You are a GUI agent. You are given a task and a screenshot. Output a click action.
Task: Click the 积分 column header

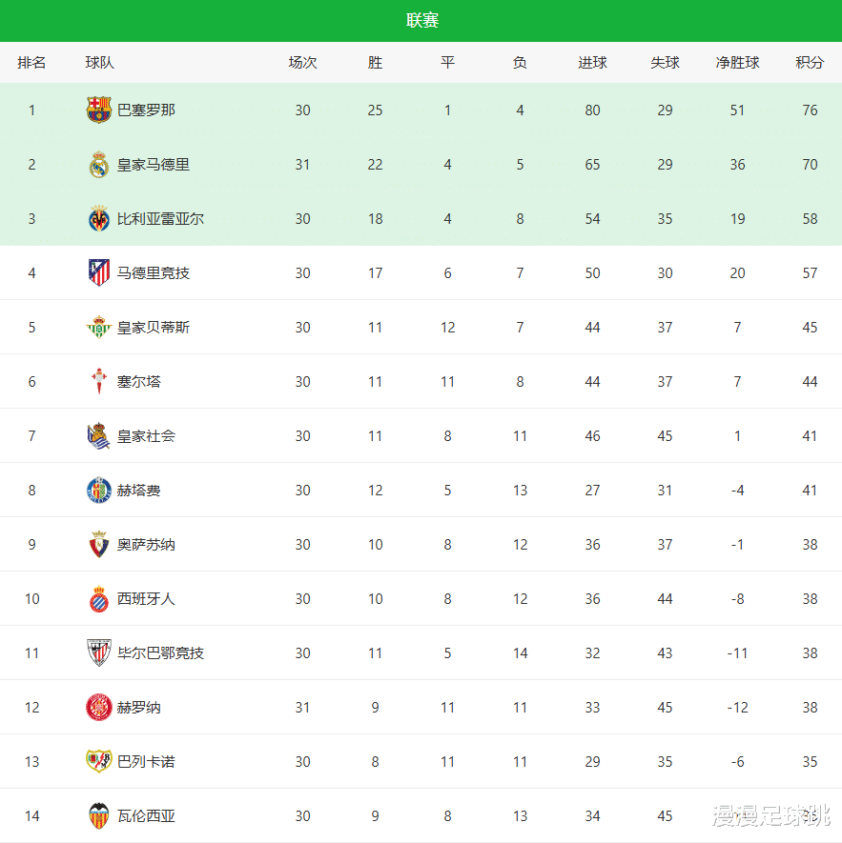[x=810, y=63]
